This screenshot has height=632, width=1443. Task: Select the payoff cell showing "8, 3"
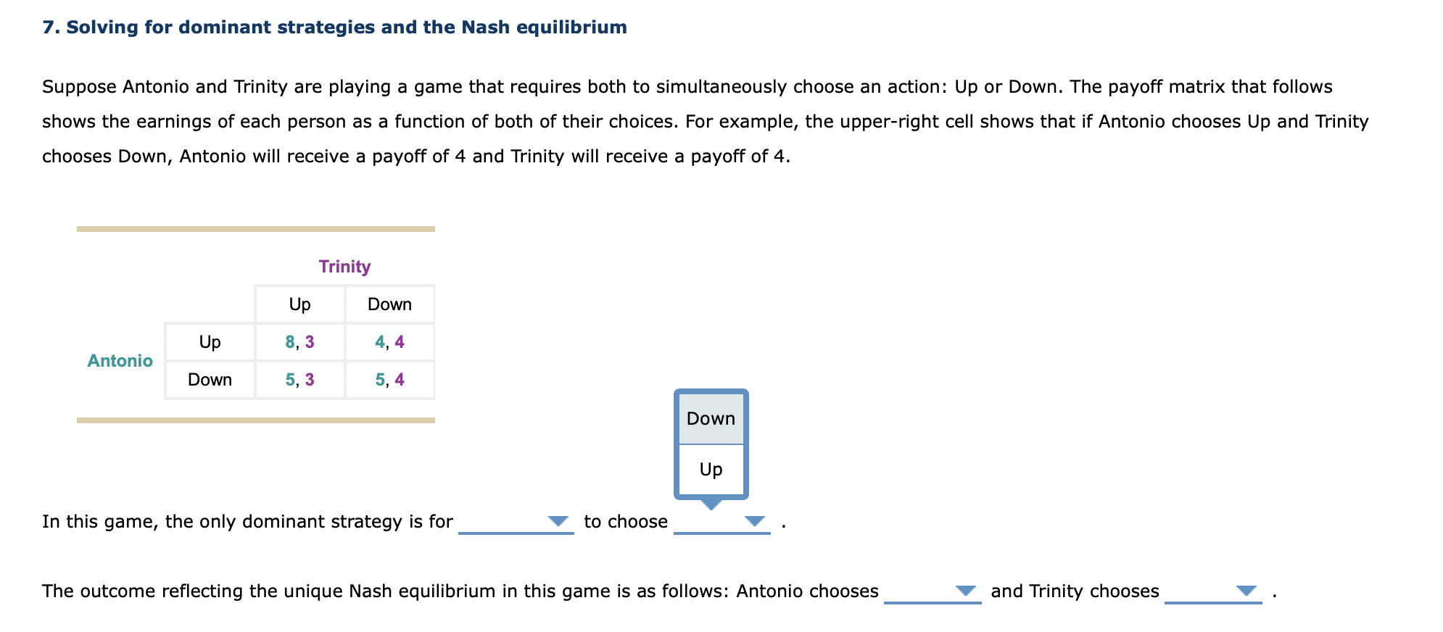pos(299,341)
